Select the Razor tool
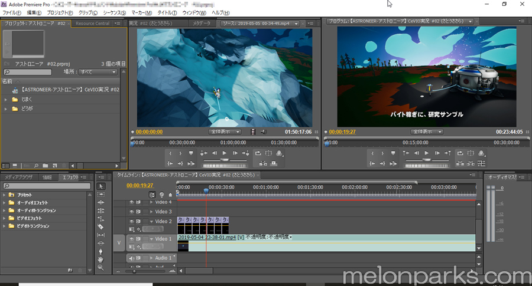The width and height of the screenshot is (532, 286). pos(100,227)
